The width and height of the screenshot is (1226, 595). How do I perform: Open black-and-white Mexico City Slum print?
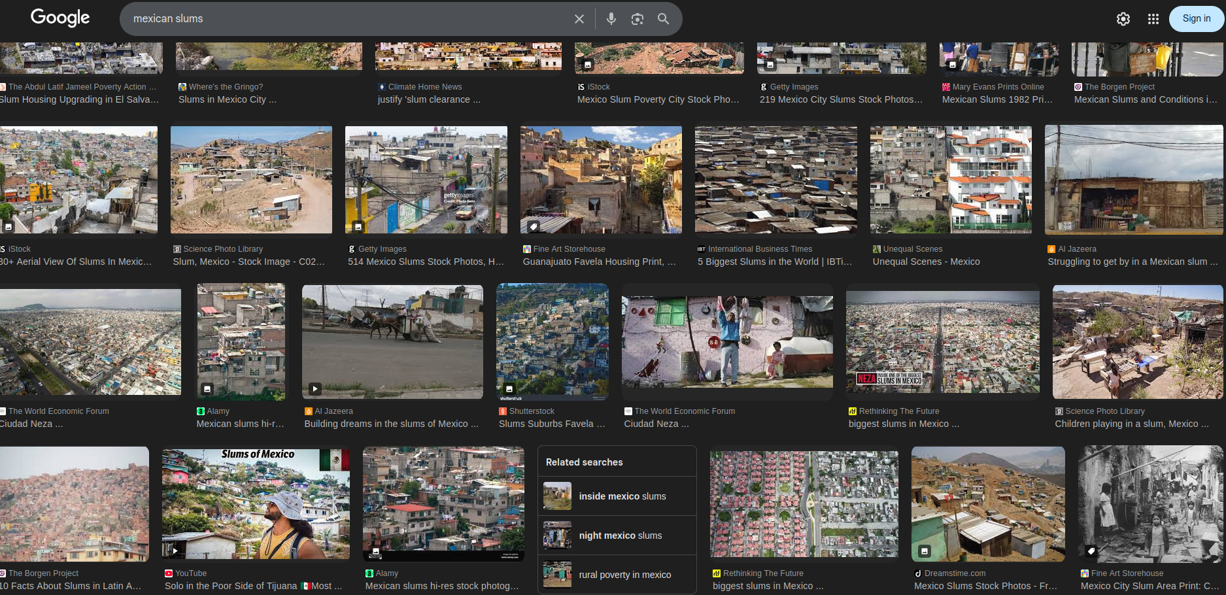click(x=1151, y=504)
